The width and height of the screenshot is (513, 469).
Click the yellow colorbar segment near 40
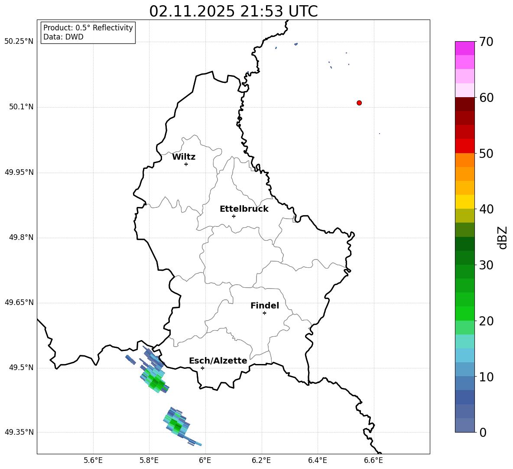tap(464, 202)
